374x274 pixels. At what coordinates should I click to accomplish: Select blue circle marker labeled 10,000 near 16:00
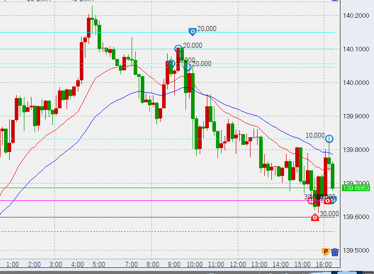coord(329,138)
